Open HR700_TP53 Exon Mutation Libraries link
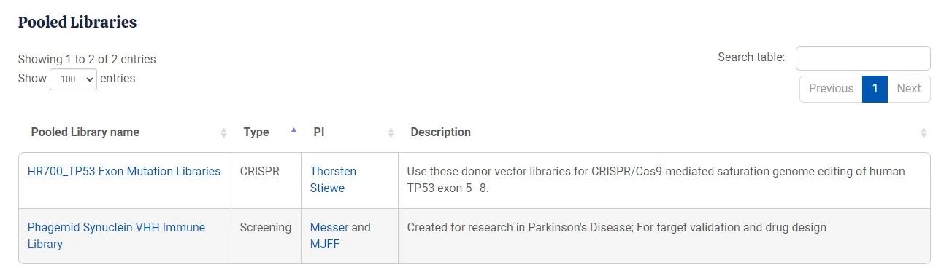 coord(124,172)
